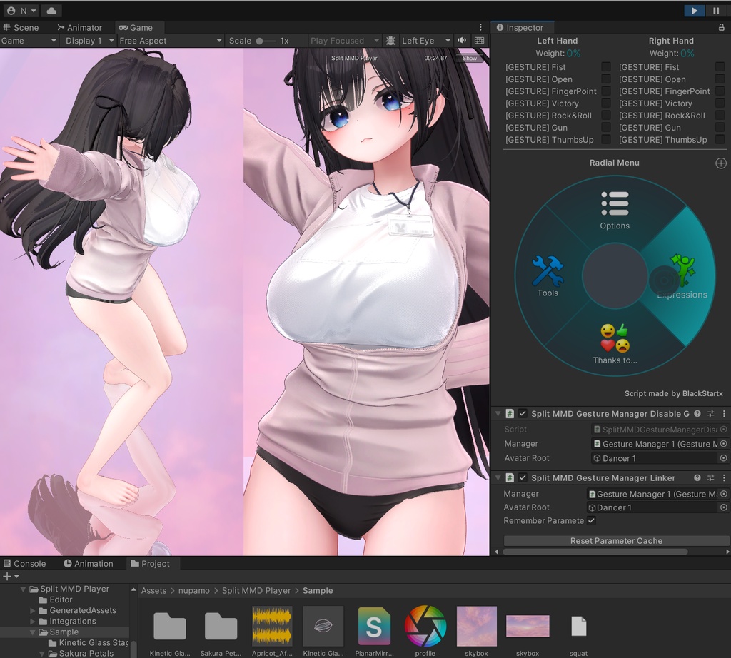The image size is (731, 658).
Task: Open help for Gesture Manager Disable component
Action: pos(697,413)
